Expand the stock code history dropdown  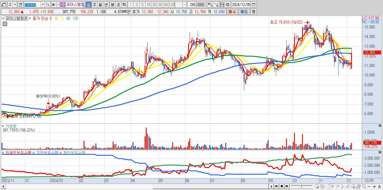[43, 5]
